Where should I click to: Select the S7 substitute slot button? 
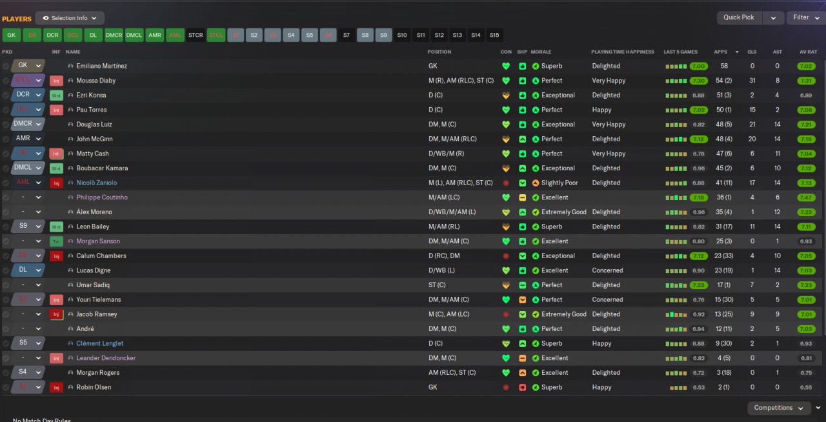(x=347, y=35)
